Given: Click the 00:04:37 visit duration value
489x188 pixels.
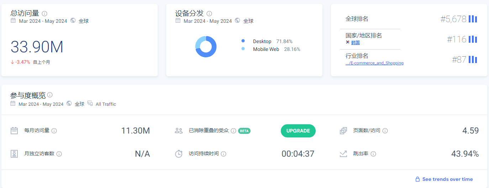Looking at the screenshot, I should (298, 154).
